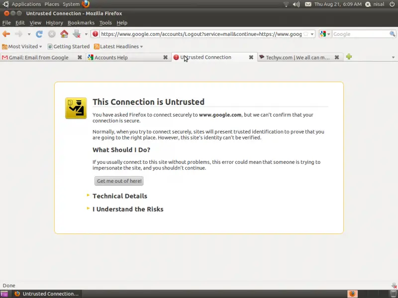Open the address bar URL history dropdown
The width and height of the screenshot is (398, 298).
(312, 34)
